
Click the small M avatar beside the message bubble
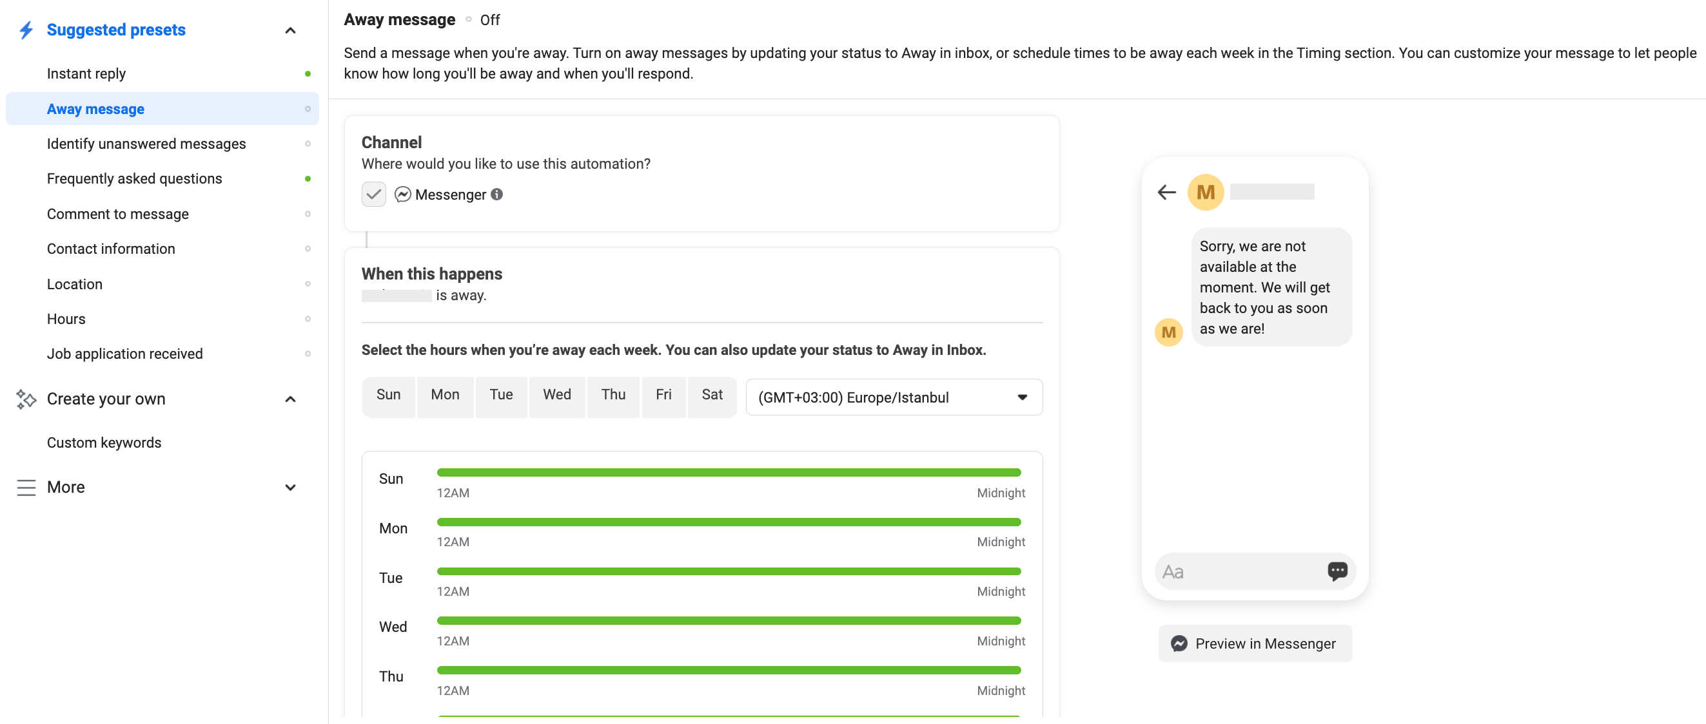point(1168,332)
